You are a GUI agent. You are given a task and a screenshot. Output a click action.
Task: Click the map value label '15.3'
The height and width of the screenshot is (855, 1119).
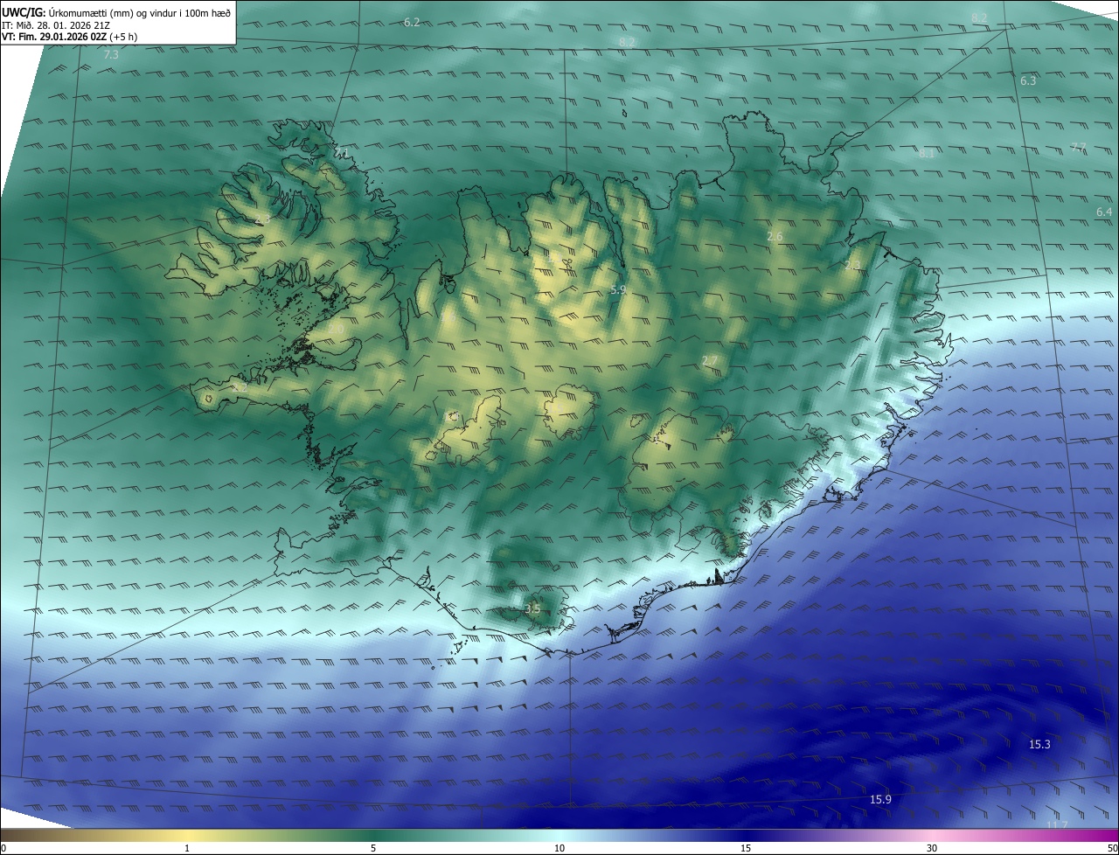point(1039,745)
